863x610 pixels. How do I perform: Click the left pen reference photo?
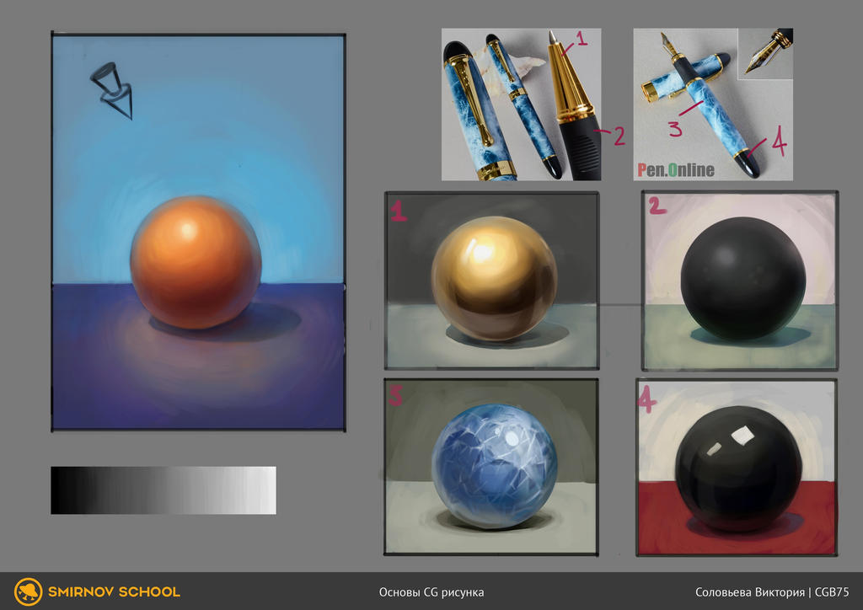[x=521, y=104]
